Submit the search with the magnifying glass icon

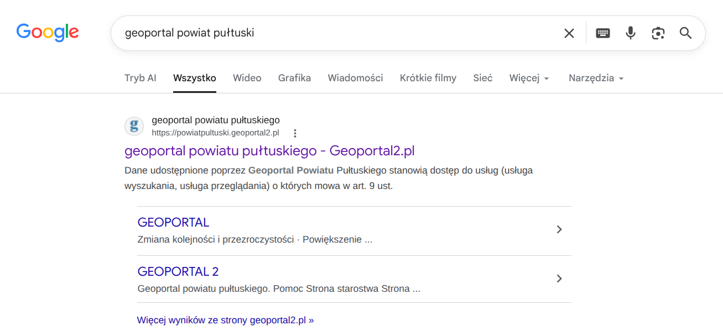pos(686,33)
